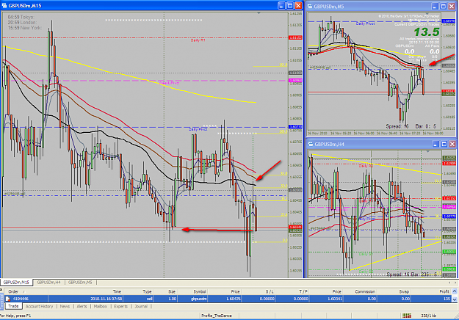Viewport: 459px width, 320px height.
Task: Minimize the GBPUSDm,M15 chart window
Action: click(281, 6)
